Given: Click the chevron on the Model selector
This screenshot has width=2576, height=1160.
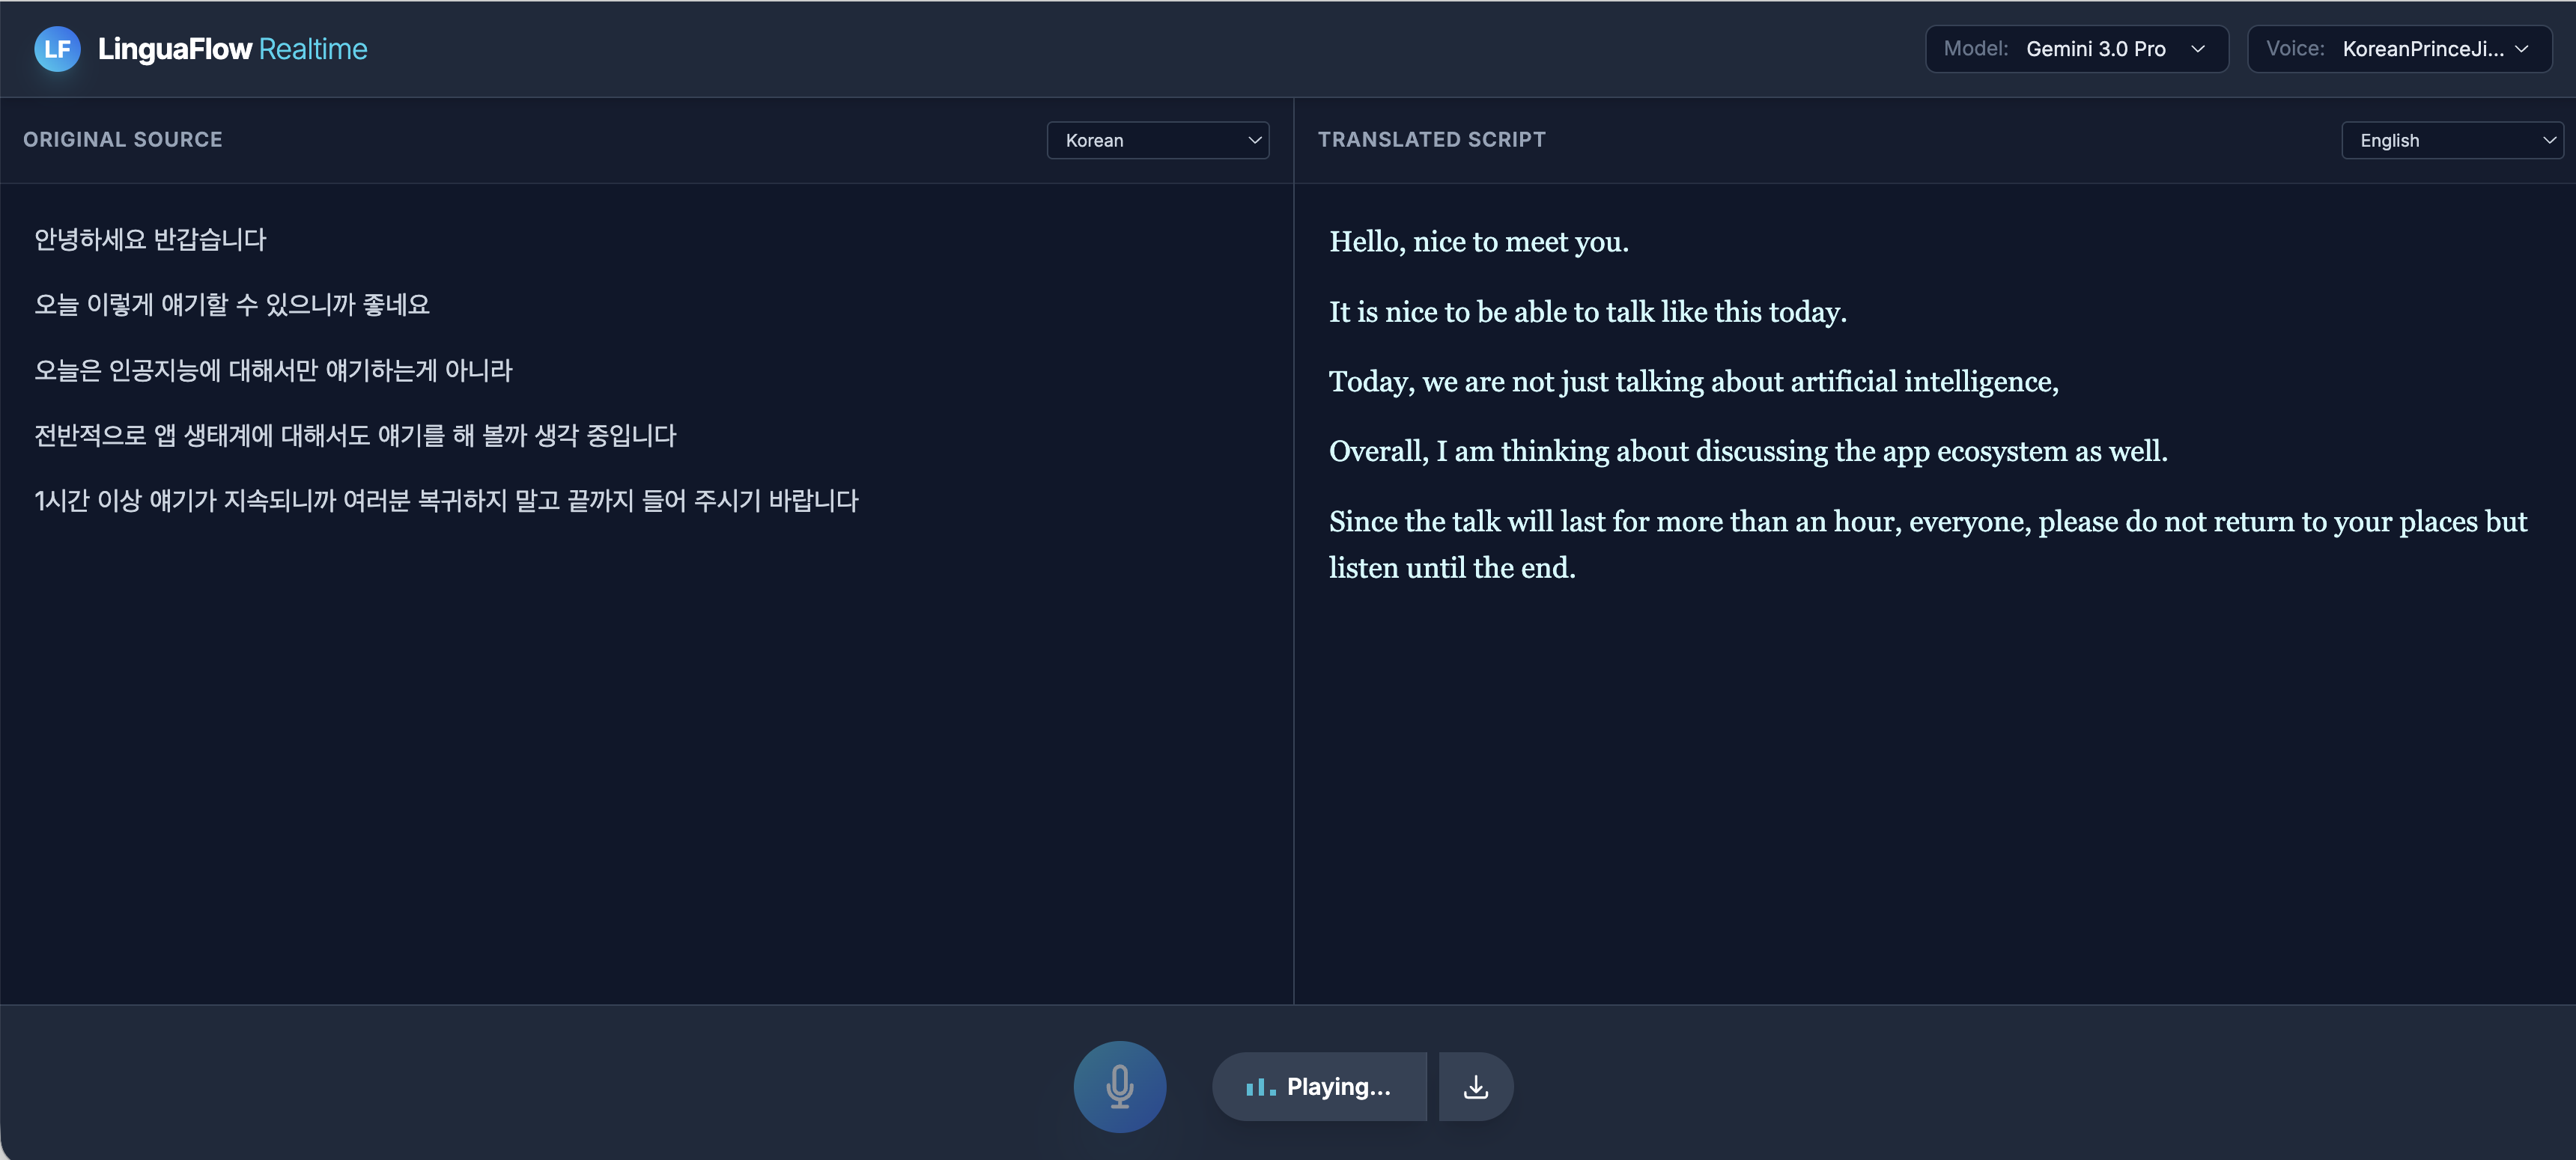Looking at the screenshot, I should [x=2199, y=48].
